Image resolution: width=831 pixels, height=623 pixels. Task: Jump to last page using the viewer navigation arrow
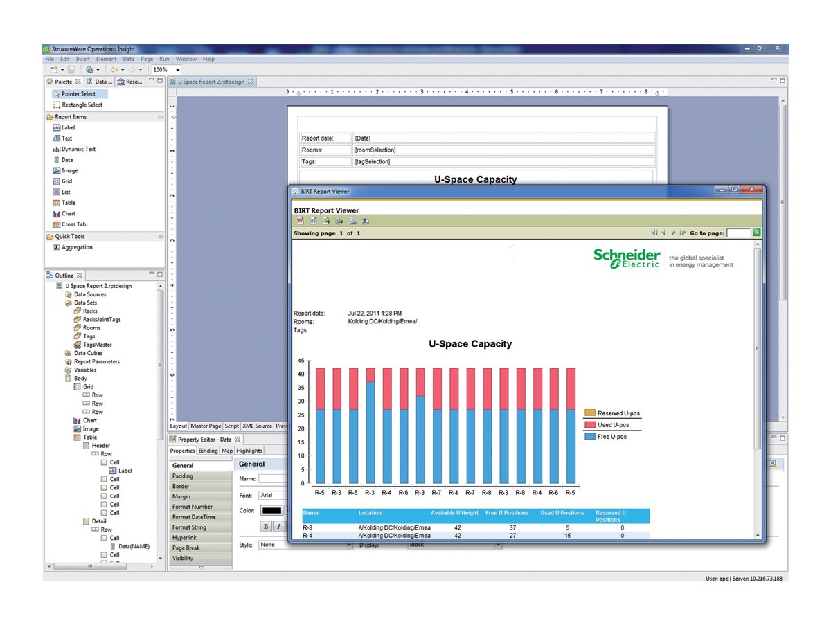681,232
